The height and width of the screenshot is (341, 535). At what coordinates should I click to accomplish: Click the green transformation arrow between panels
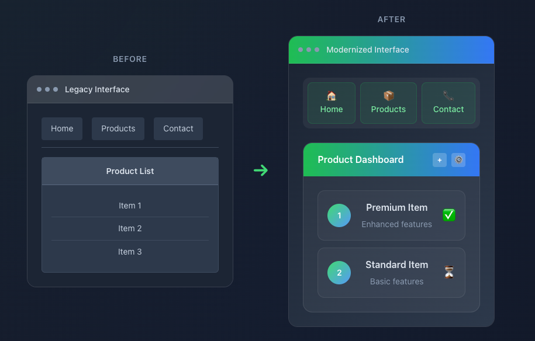[x=261, y=170]
